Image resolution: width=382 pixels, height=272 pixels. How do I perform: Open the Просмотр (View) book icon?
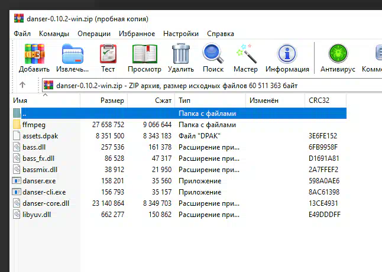click(x=145, y=54)
